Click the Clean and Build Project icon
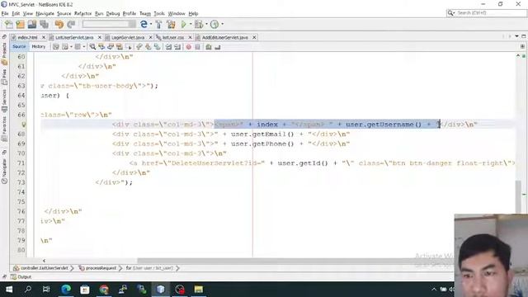Image resolution: width=528 pixels, height=297 pixels. (x=171, y=24)
